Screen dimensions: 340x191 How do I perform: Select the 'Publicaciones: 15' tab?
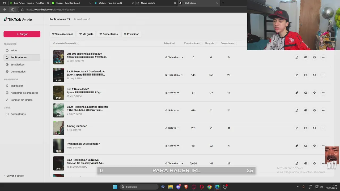pyautogui.click(x=59, y=19)
